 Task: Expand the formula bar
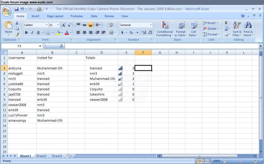pos(261,46)
